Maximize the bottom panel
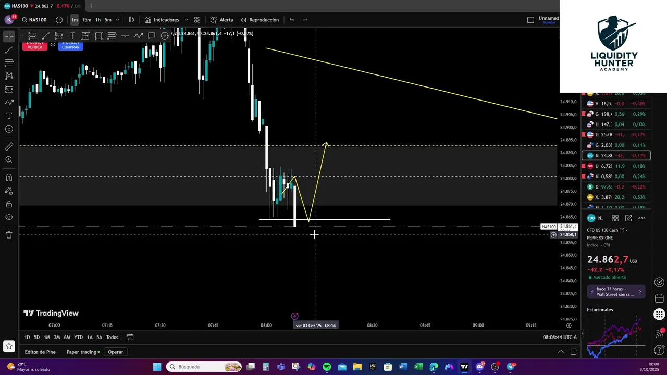The image size is (667, 375). coord(573,352)
